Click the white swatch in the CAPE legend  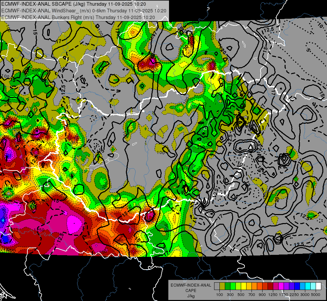pos(319,286)
